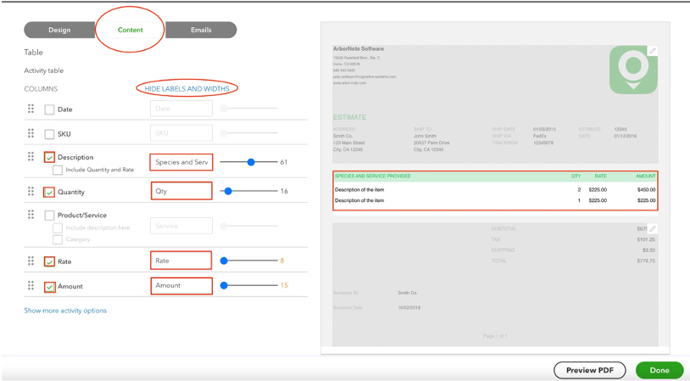The width and height of the screenshot is (690, 381).
Task: Click the $450.00 amount in preview
Action: [x=646, y=190]
